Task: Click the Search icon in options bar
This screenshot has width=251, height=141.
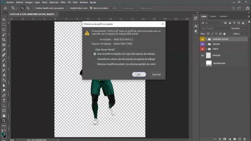Action: tap(234, 8)
